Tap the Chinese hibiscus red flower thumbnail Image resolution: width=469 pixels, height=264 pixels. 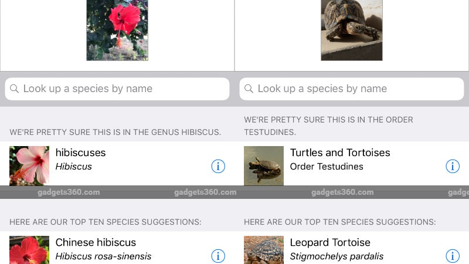29,251
